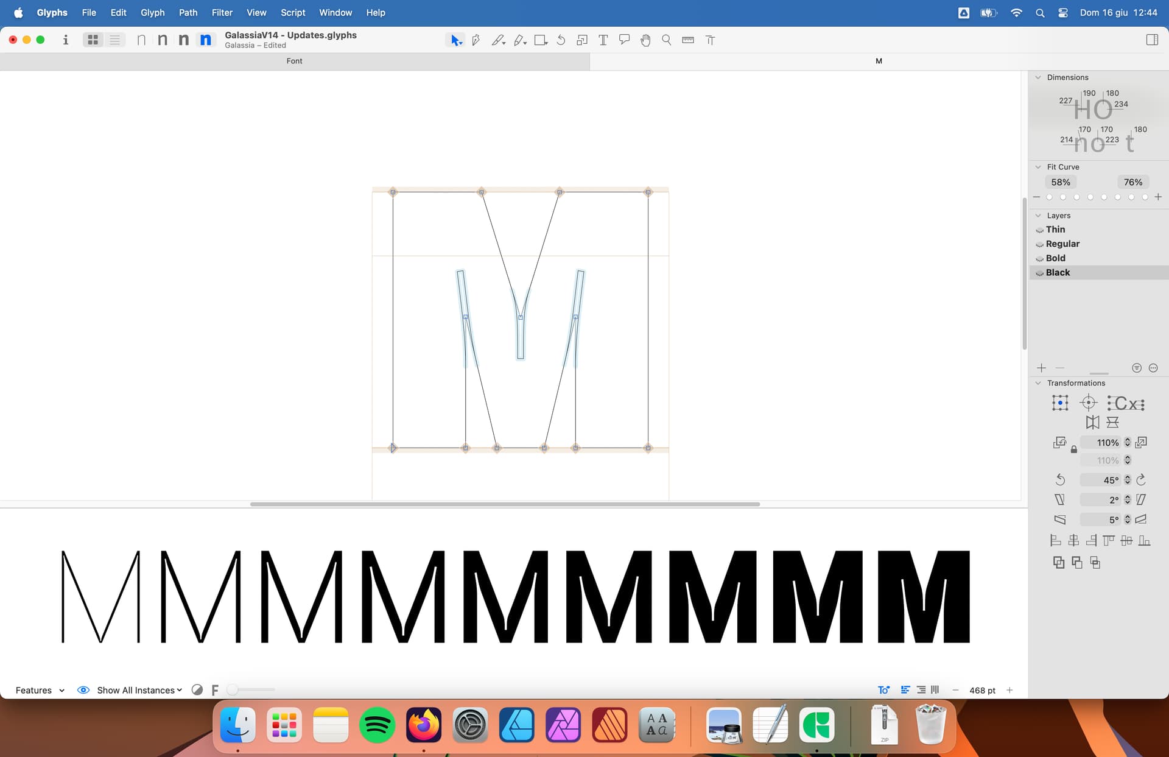This screenshot has height=757, width=1169.
Task: Select the Zoom magnifier tool
Action: pyautogui.click(x=667, y=40)
